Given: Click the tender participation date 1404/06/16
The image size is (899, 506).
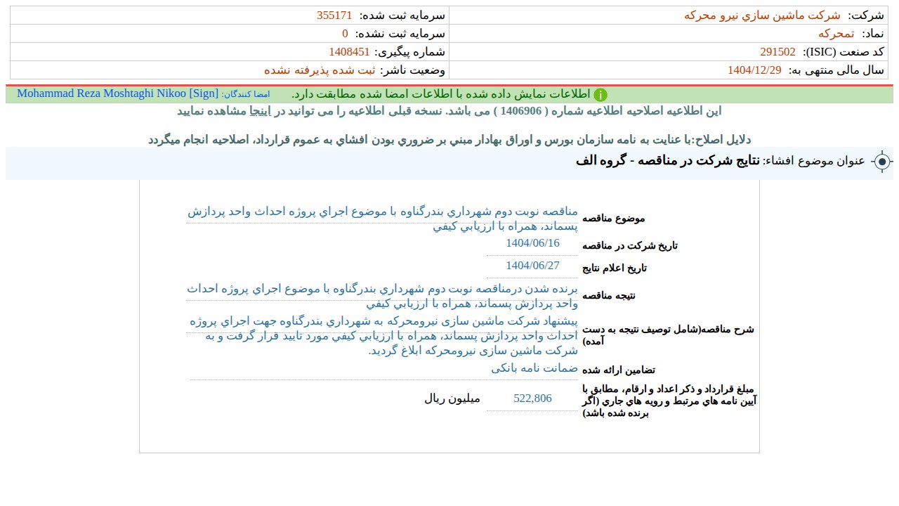Looking at the screenshot, I should [532, 243].
